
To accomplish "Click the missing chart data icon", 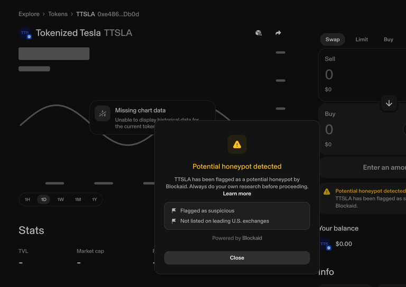I will click(103, 113).
